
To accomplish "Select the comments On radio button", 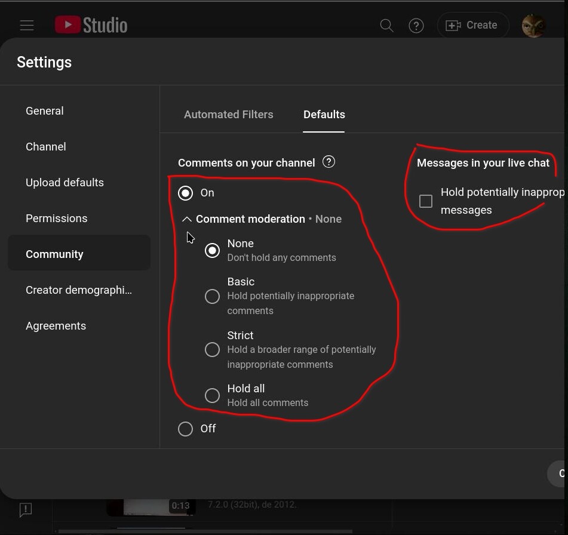I will coord(186,193).
